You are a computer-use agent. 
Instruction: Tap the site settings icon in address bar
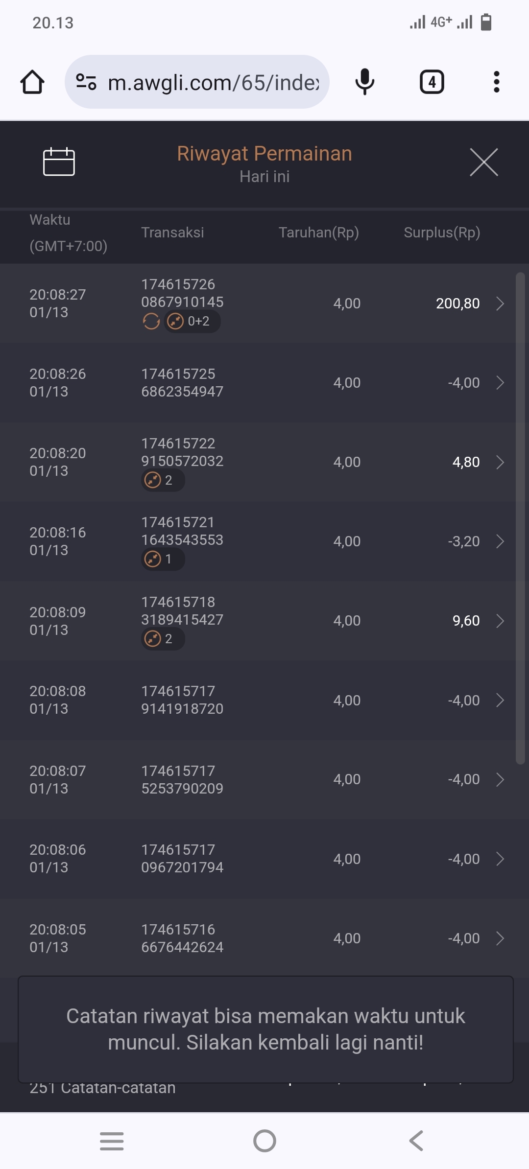[x=86, y=82]
